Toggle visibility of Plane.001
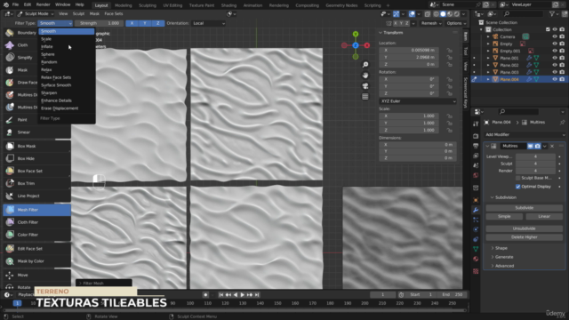569x320 pixels. 555,58
